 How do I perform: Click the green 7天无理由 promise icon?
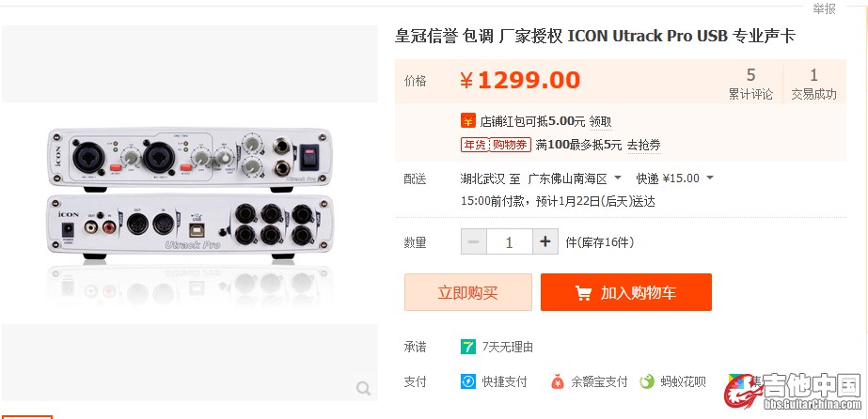pyautogui.click(x=467, y=348)
